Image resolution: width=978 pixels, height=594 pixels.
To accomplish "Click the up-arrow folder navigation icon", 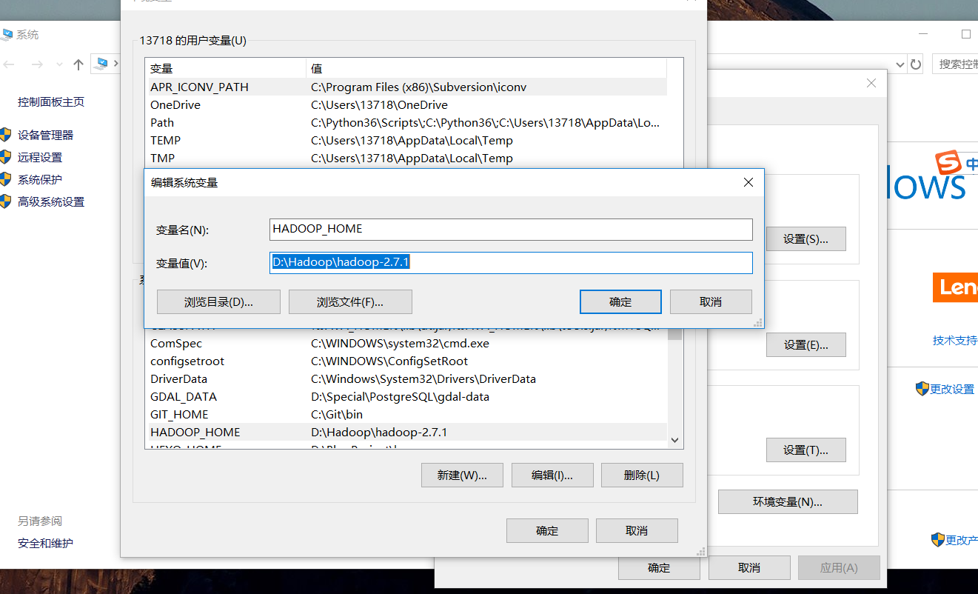I will click(x=78, y=64).
